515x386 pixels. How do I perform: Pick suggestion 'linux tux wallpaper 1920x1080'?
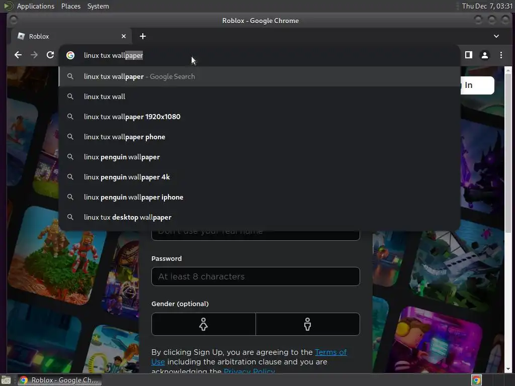260,117
